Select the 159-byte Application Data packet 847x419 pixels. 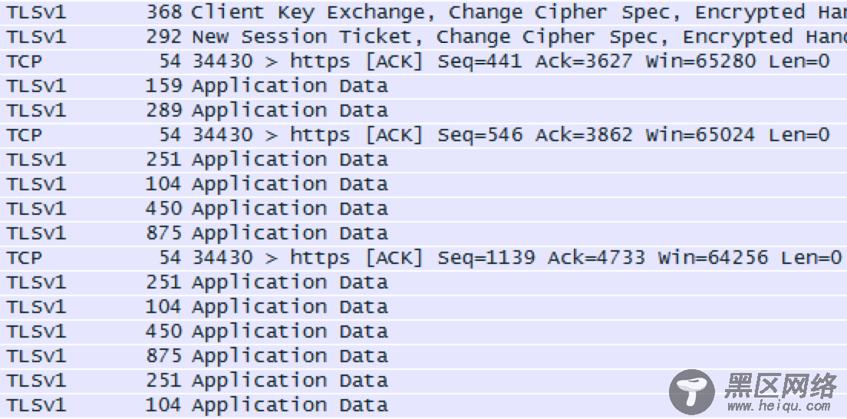(x=423, y=86)
